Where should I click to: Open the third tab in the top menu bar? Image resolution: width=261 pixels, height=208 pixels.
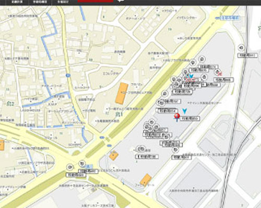(63, 2)
